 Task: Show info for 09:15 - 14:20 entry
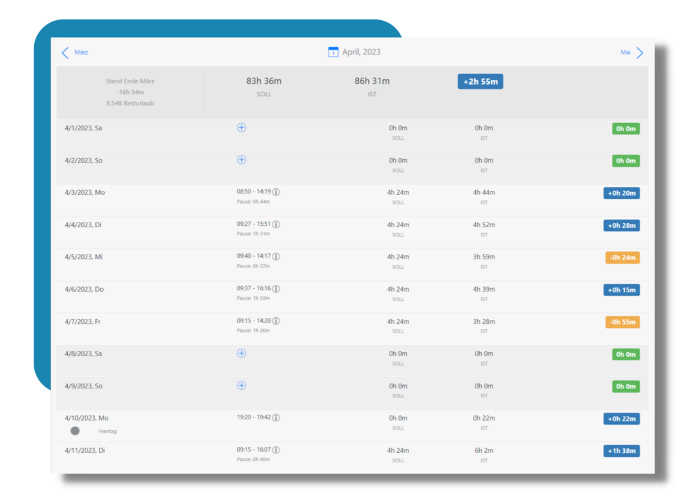point(276,321)
